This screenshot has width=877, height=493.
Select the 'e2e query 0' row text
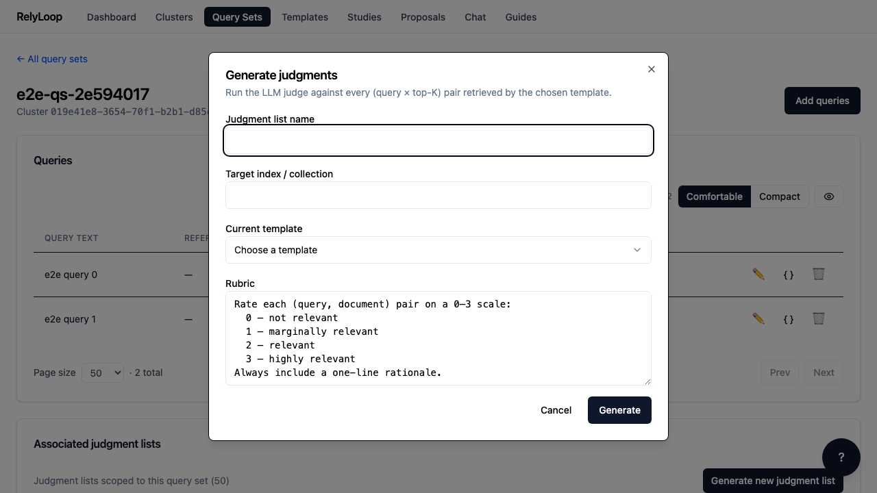pyautogui.click(x=71, y=275)
